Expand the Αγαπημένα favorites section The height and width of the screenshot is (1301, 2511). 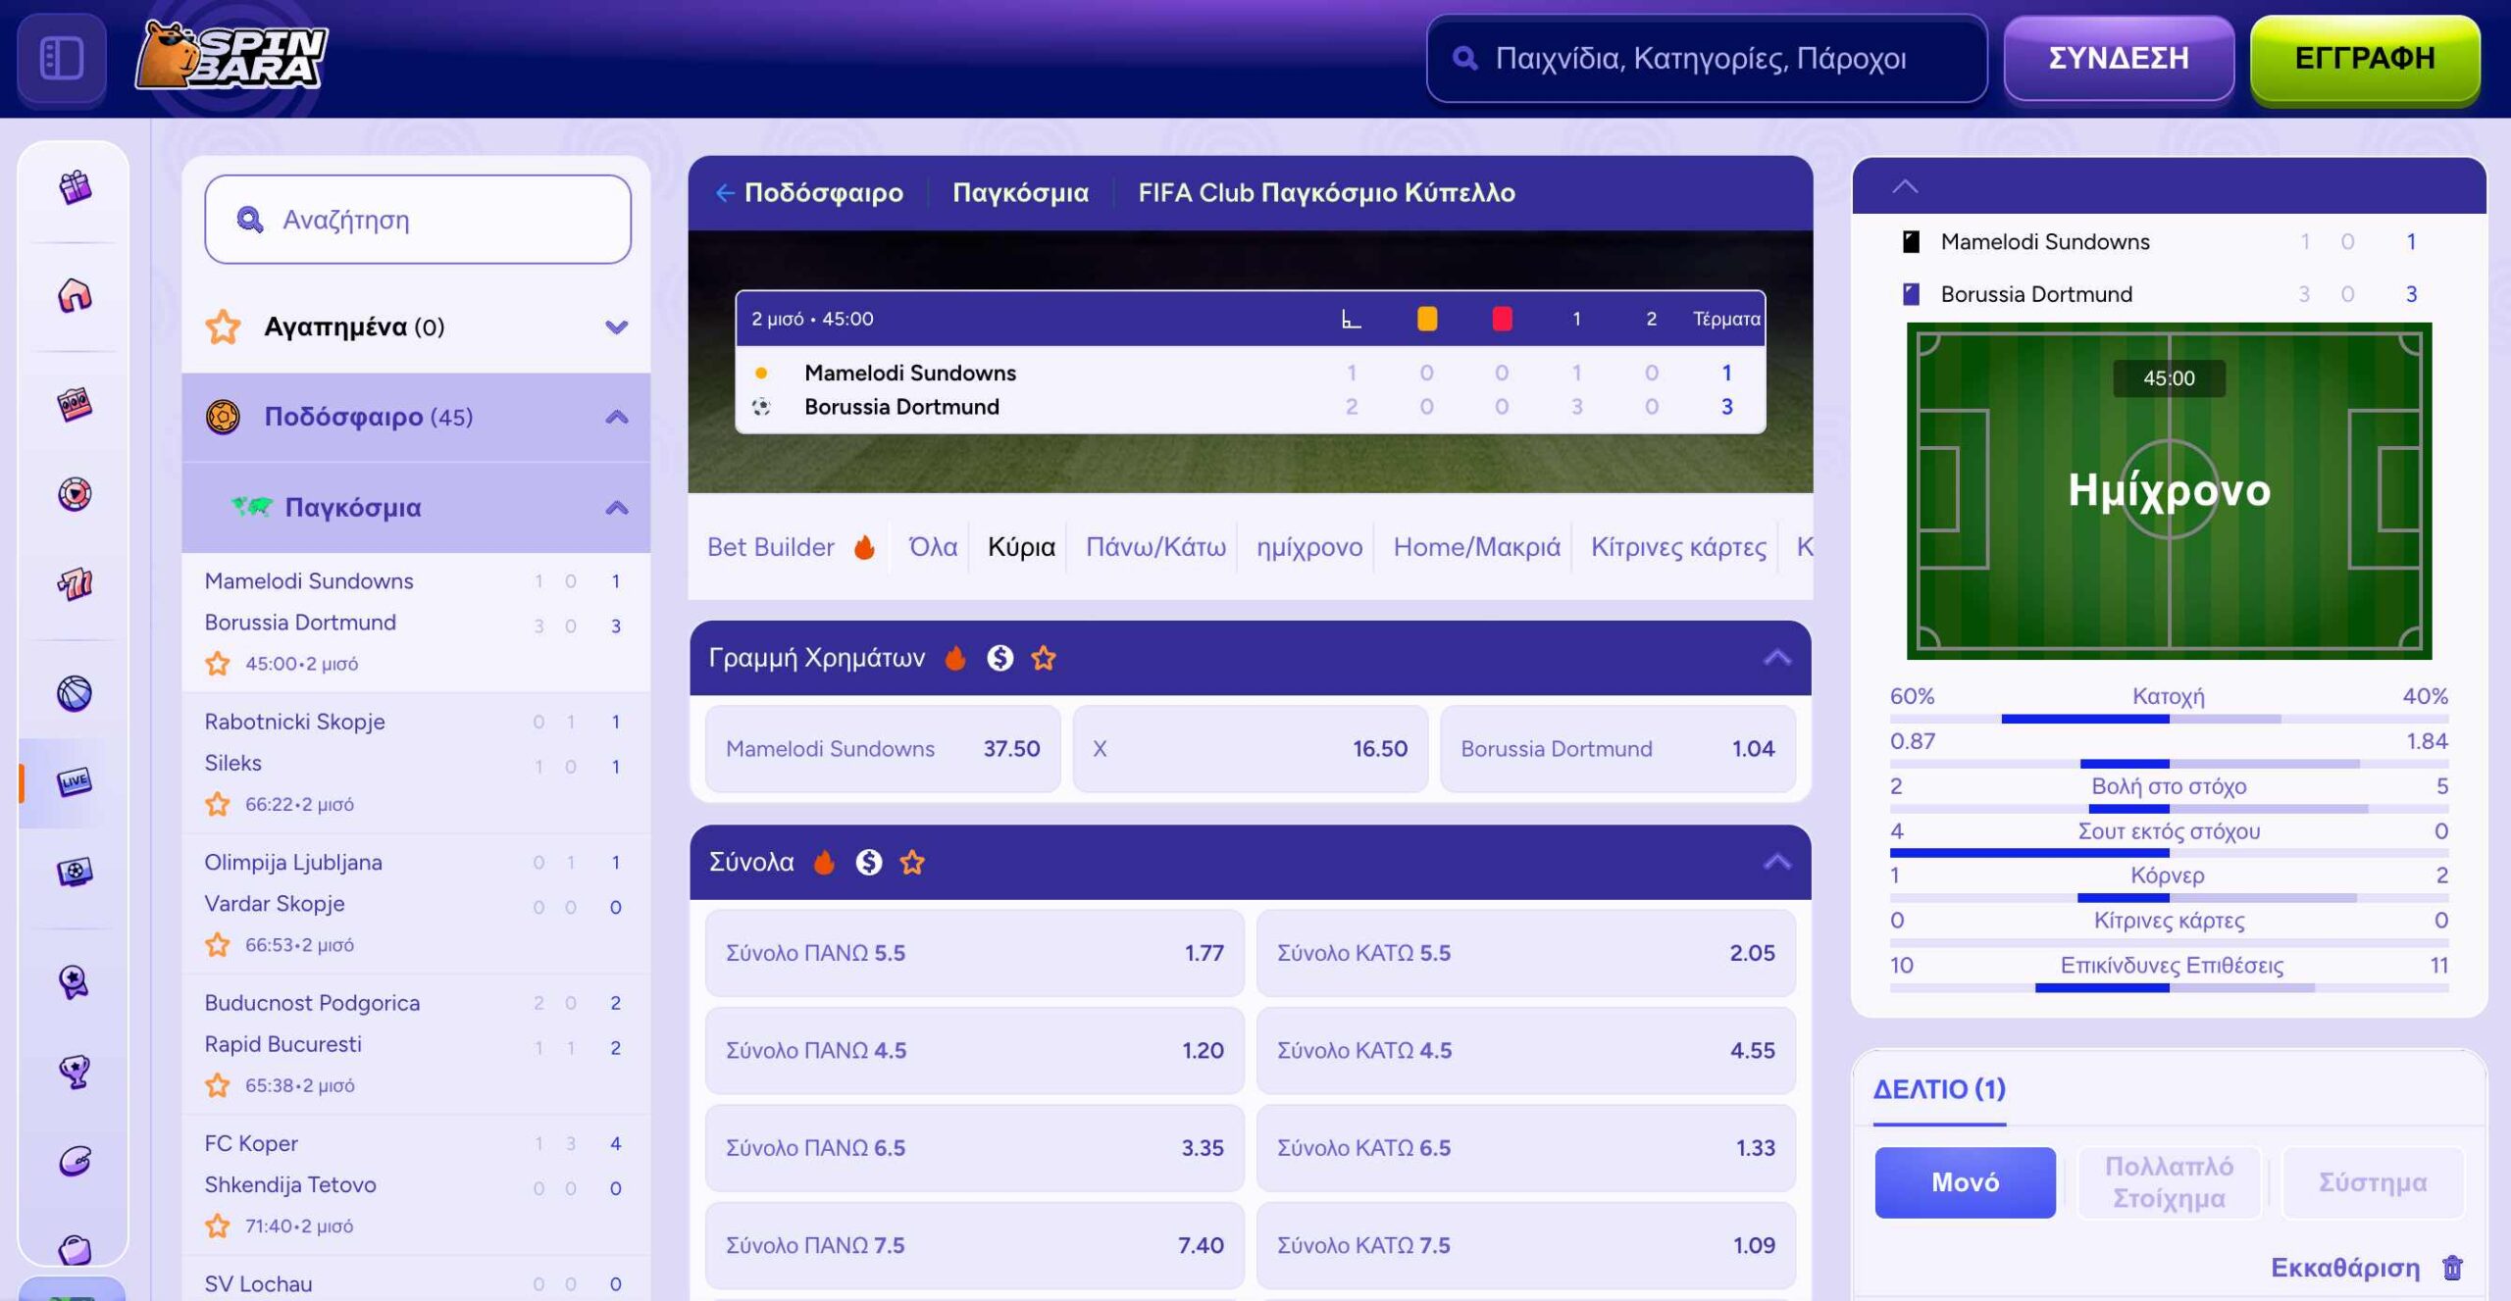[x=616, y=326]
